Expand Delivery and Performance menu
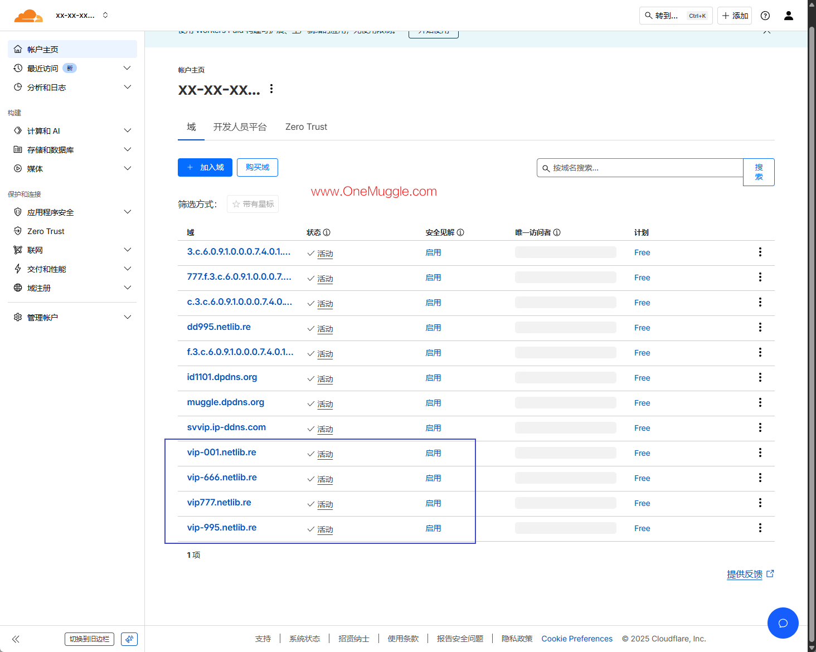This screenshot has height=652, width=816. click(127, 269)
